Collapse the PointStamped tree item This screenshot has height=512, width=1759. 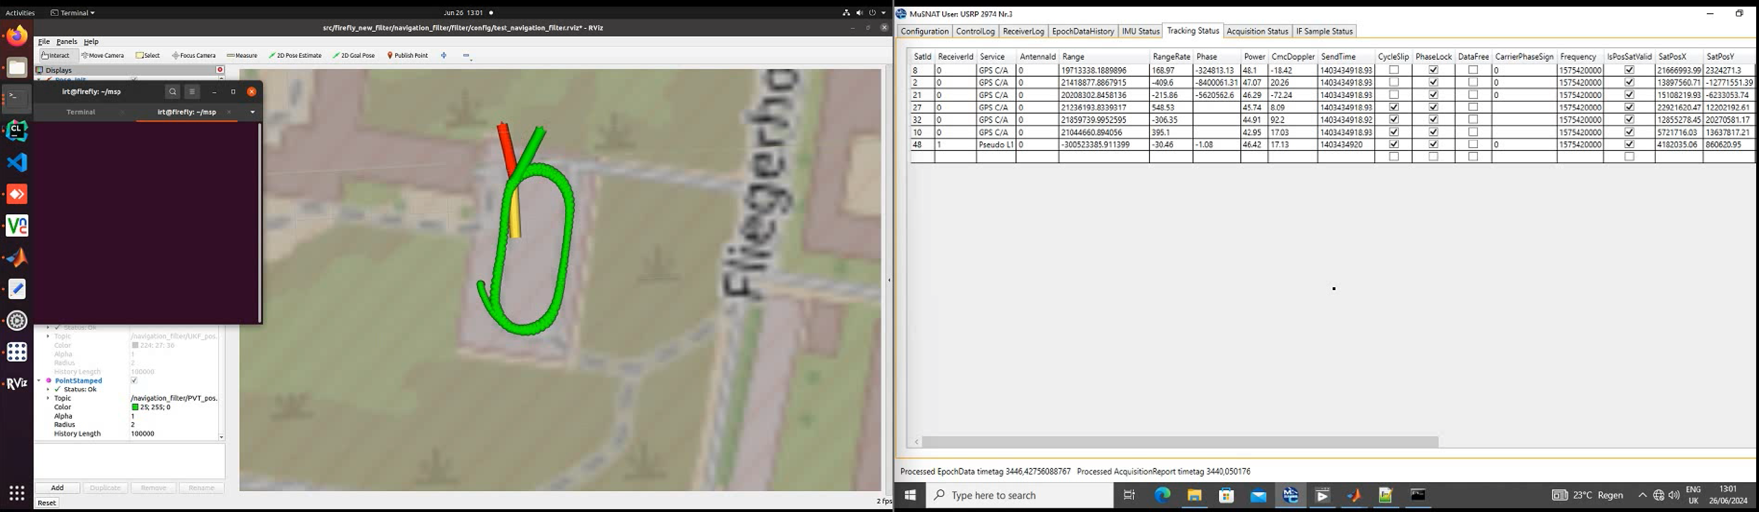40,381
